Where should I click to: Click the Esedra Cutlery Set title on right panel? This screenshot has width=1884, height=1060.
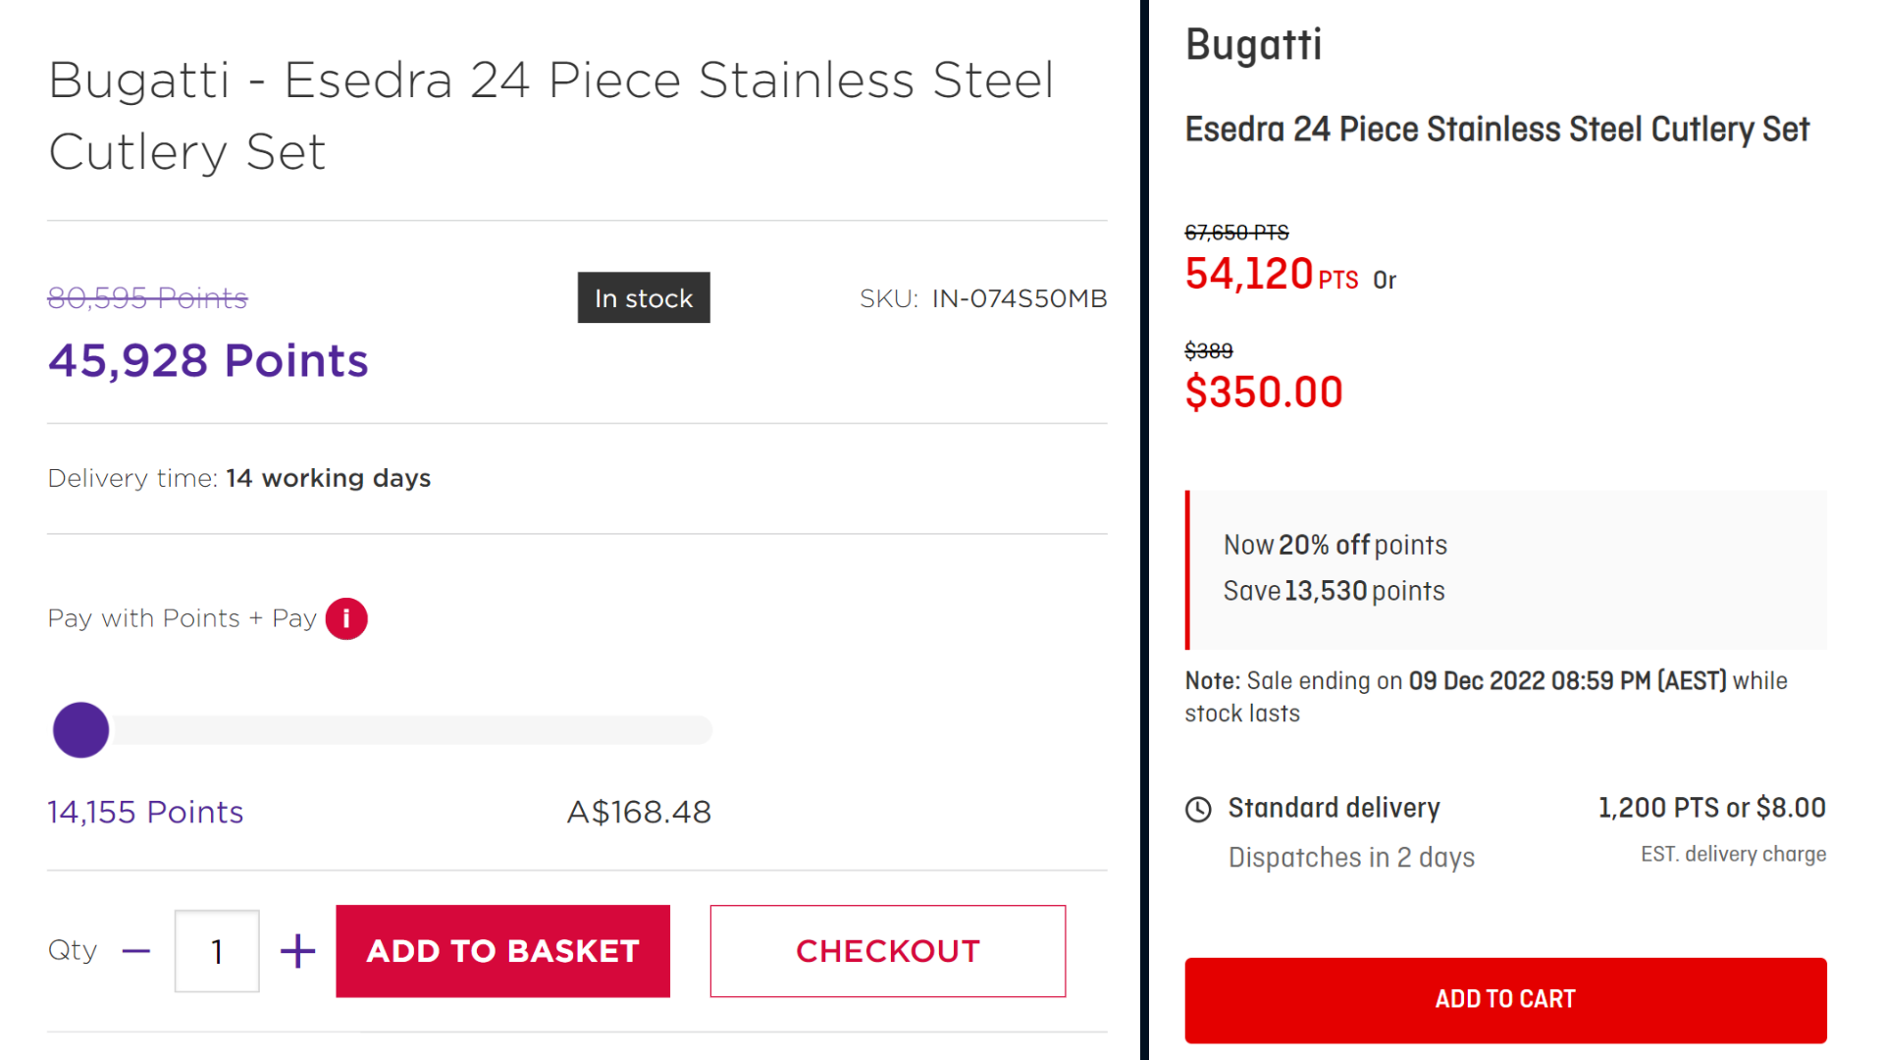(1497, 129)
